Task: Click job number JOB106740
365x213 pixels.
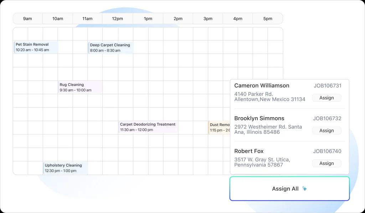Action: click(327, 151)
